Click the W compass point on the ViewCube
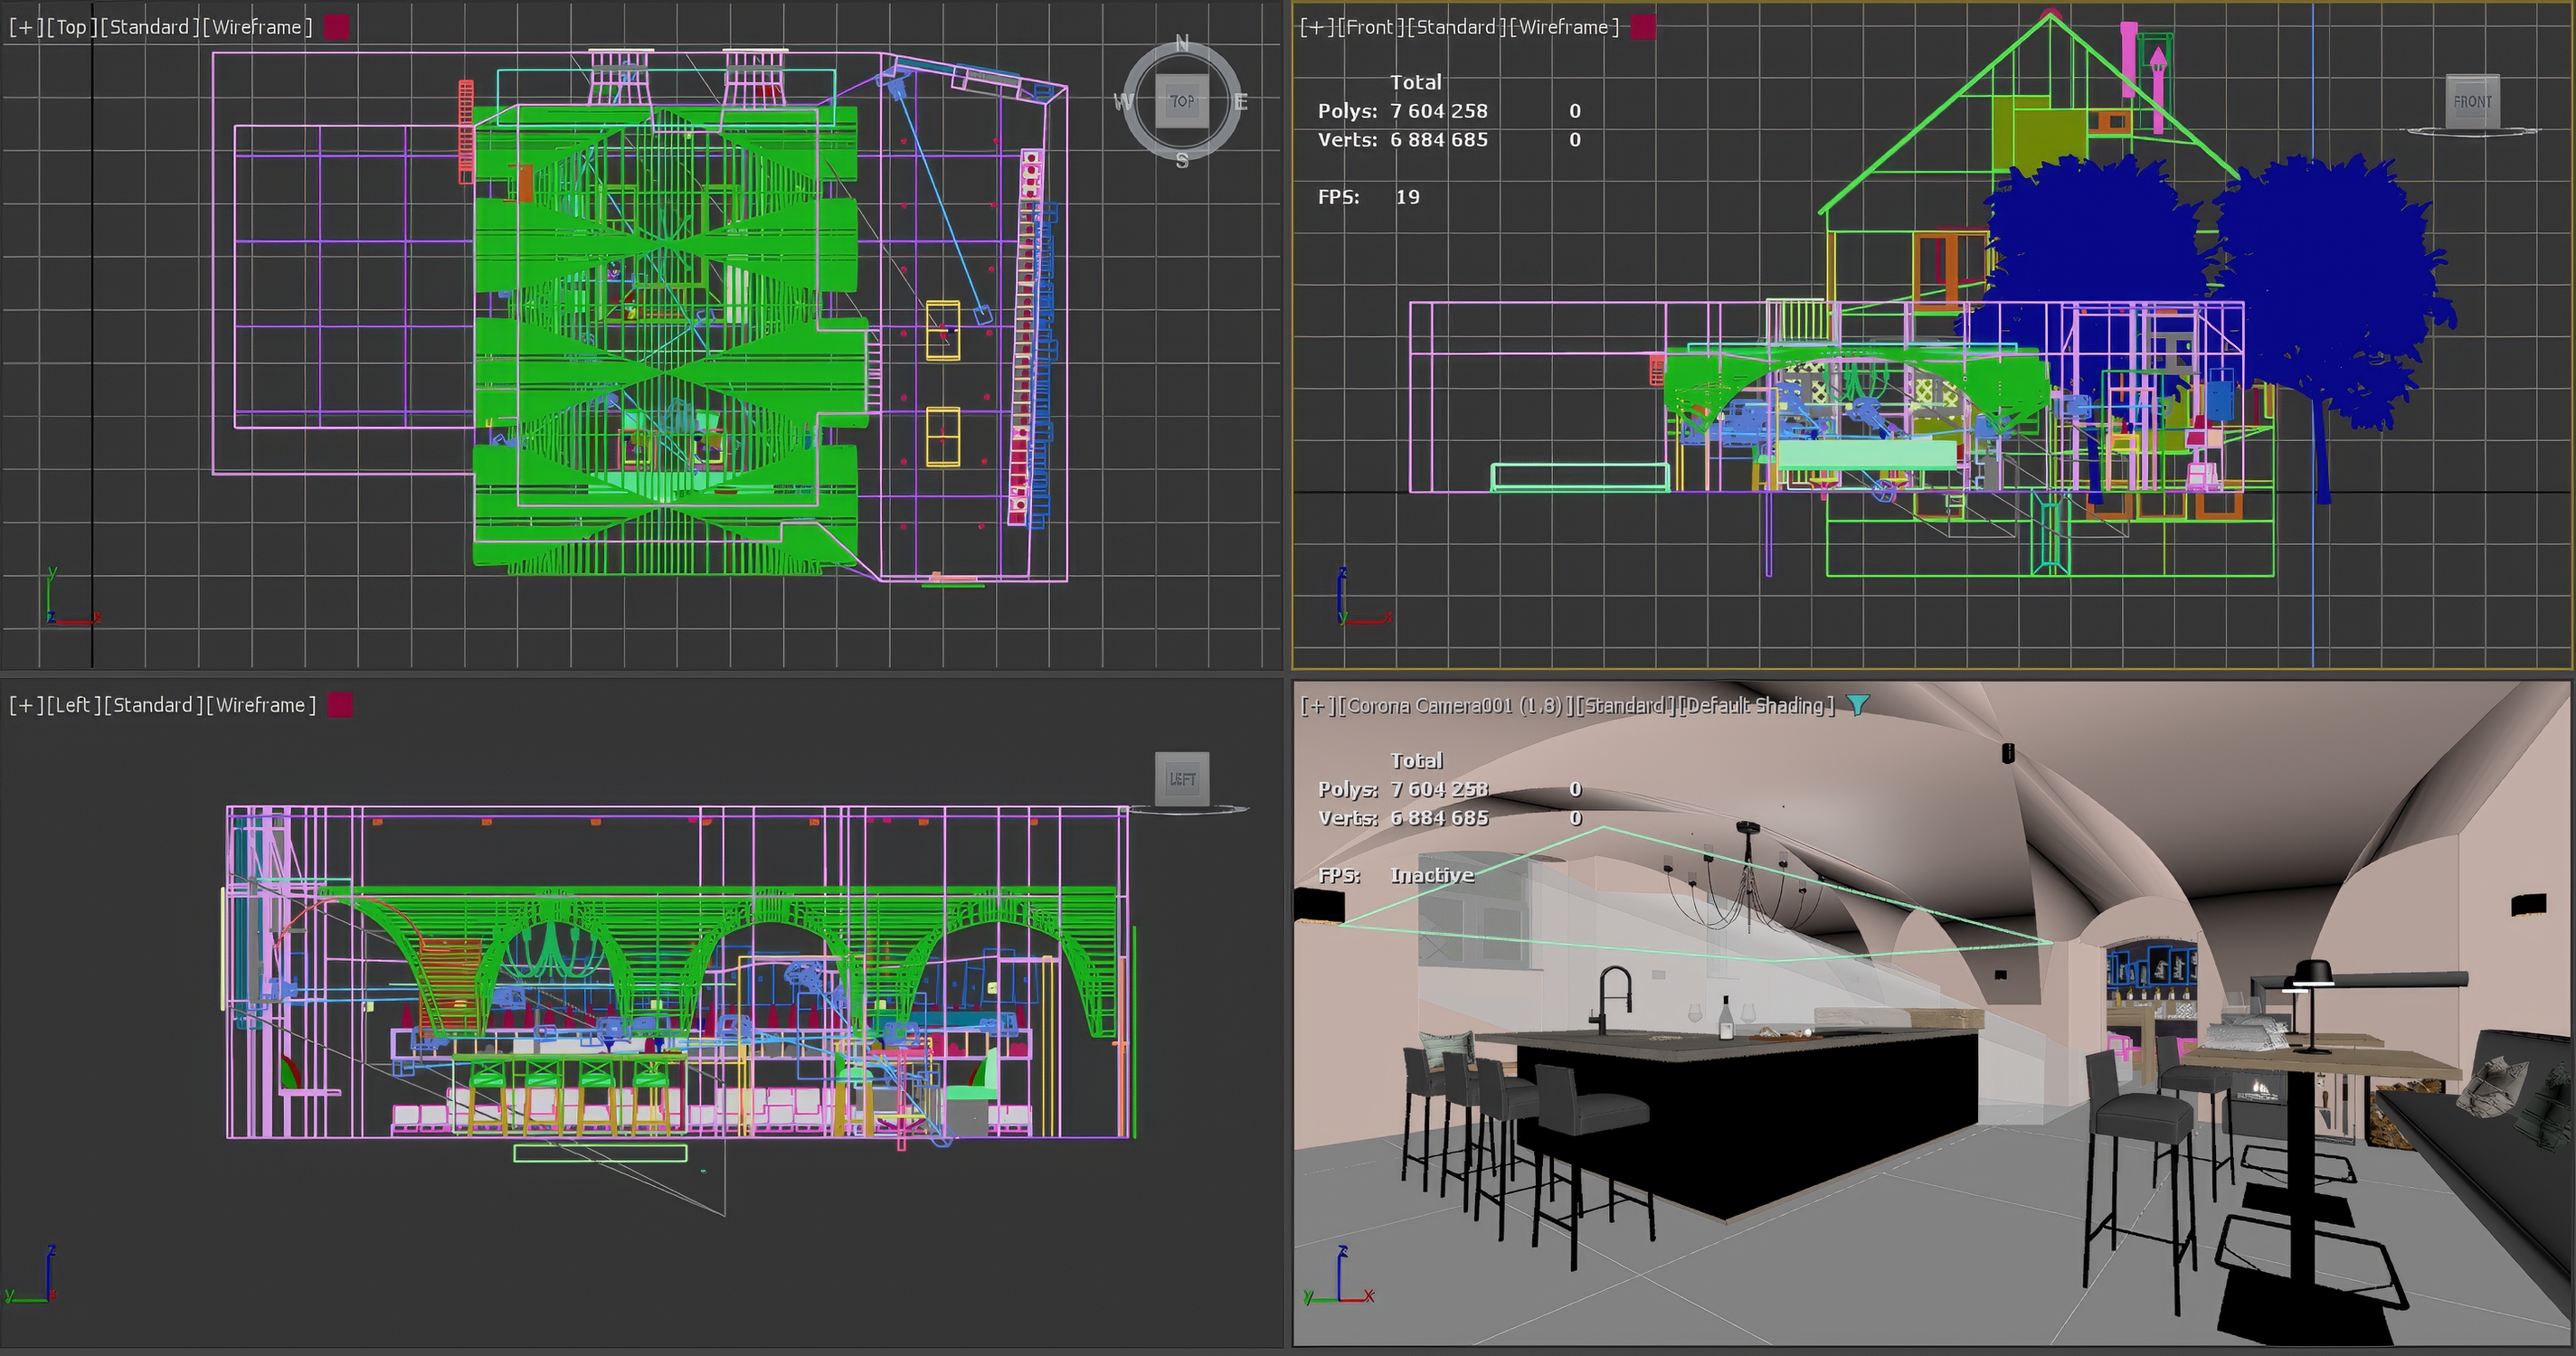This screenshot has width=2576, height=1356. coord(1123,101)
